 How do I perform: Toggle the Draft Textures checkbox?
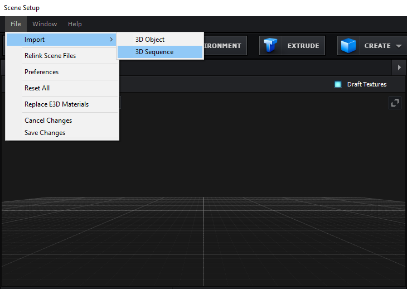338,84
